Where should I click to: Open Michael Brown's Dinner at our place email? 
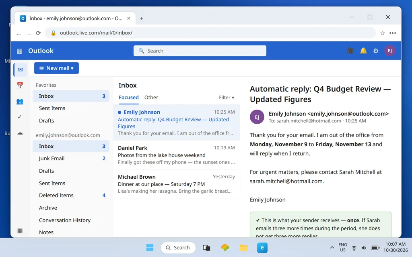(176, 184)
